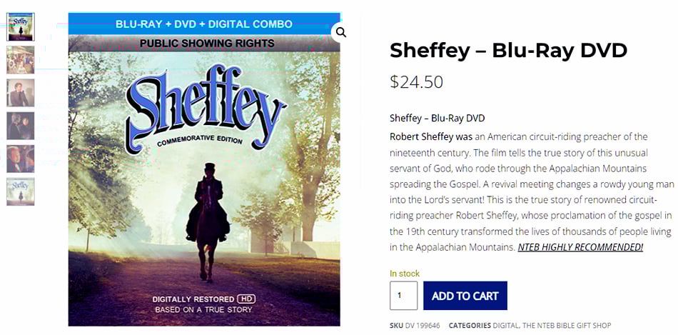Click the In stock status label

(x=405, y=274)
